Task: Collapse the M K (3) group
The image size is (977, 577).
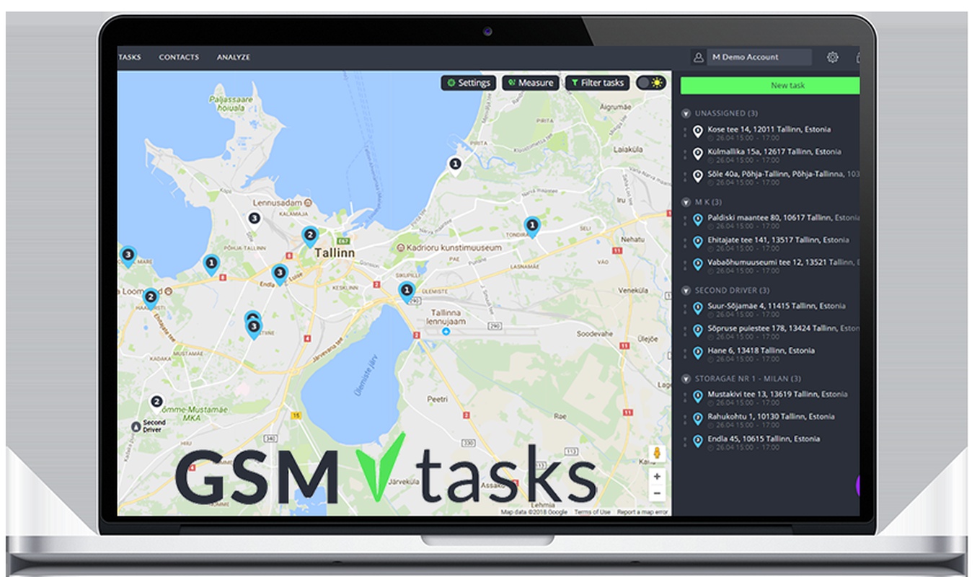Action: coord(686,203)
